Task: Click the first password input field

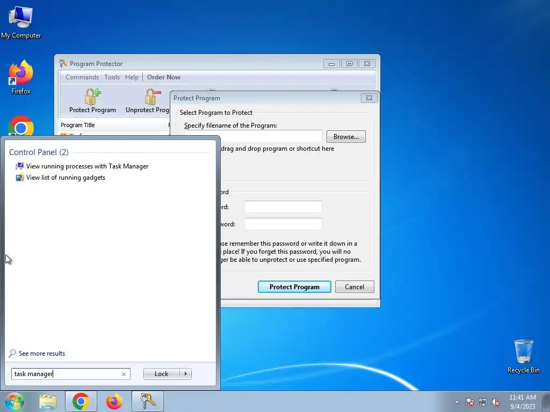Action: [x=283, y=207]
